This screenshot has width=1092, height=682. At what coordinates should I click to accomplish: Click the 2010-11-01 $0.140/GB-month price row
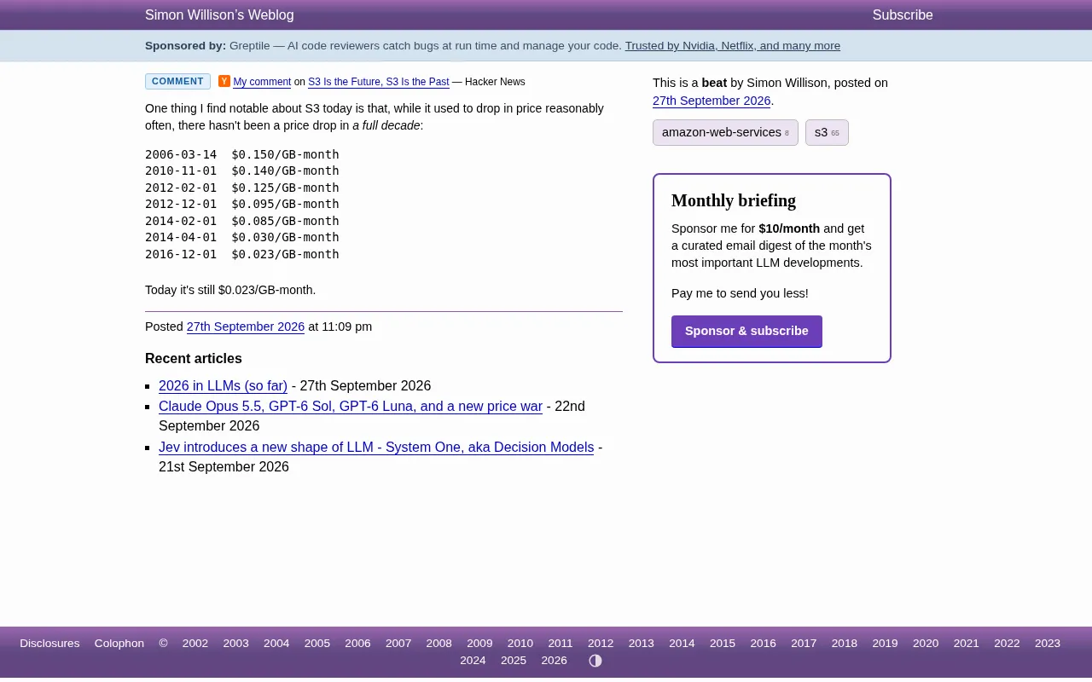click(x=242, y=170)
